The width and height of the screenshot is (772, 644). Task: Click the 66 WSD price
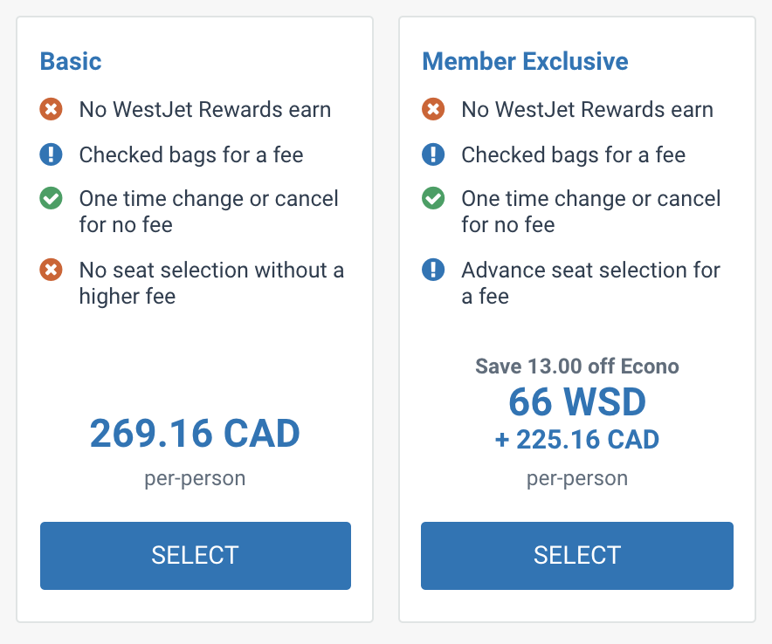pyautogui.click(x=577, y=402)
